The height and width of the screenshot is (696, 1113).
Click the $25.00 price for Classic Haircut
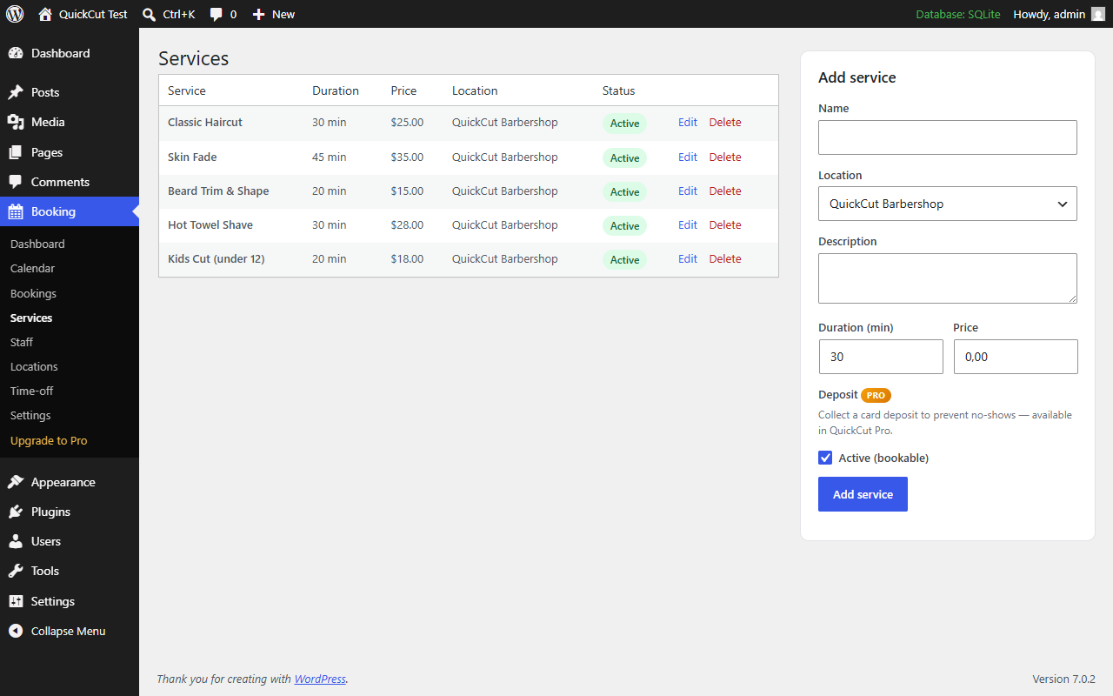pos(407,123)
